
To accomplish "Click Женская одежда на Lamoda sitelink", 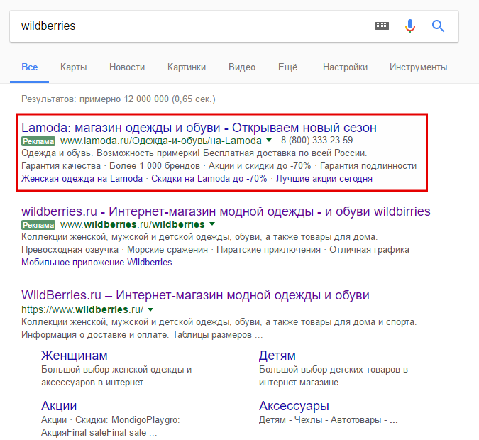I will pyautogui.click(x=82, y=178).
